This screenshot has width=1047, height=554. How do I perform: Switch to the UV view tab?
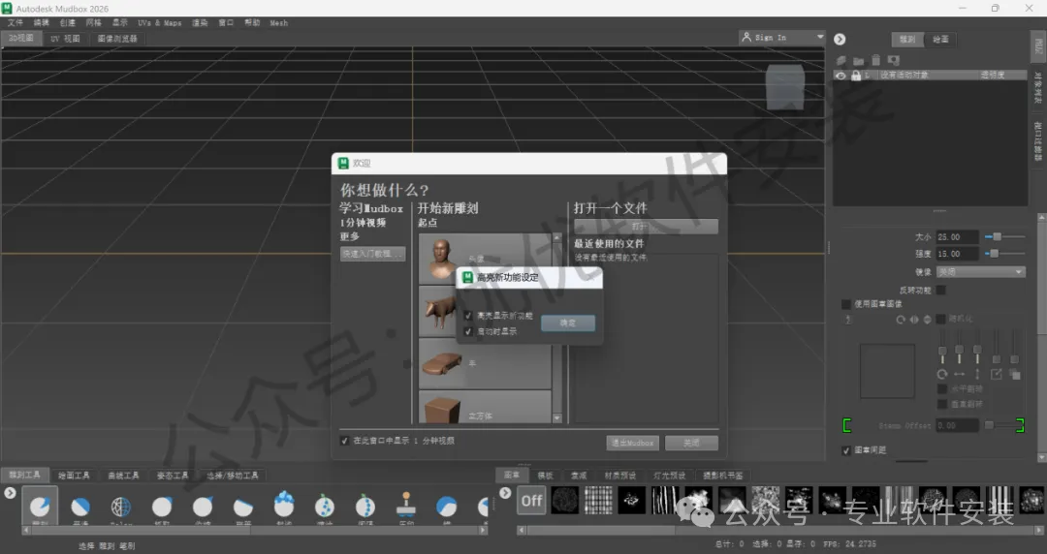coord(65,39)
